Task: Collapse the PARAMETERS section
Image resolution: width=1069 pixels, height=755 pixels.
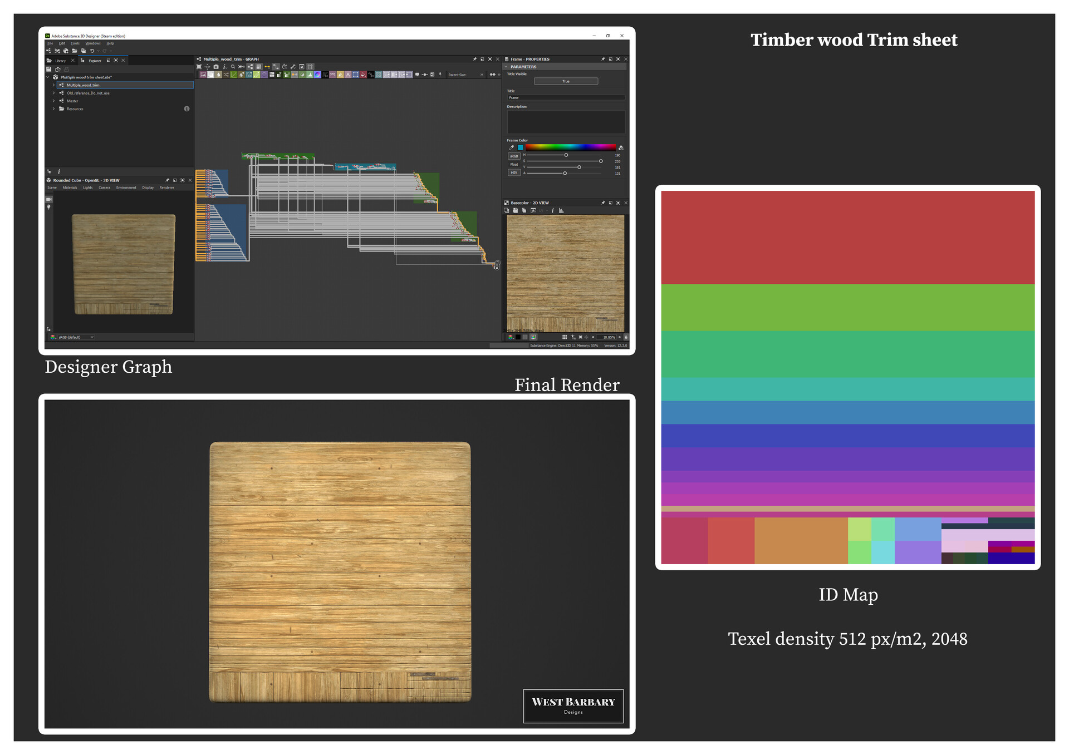Action: (506, 67)
